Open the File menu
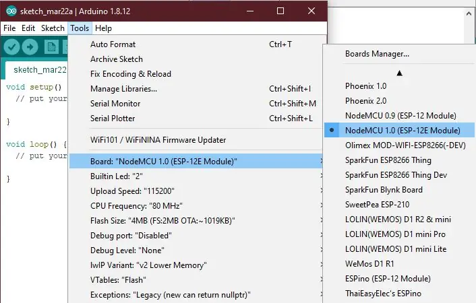476x303 pixels. pos(9,28)
